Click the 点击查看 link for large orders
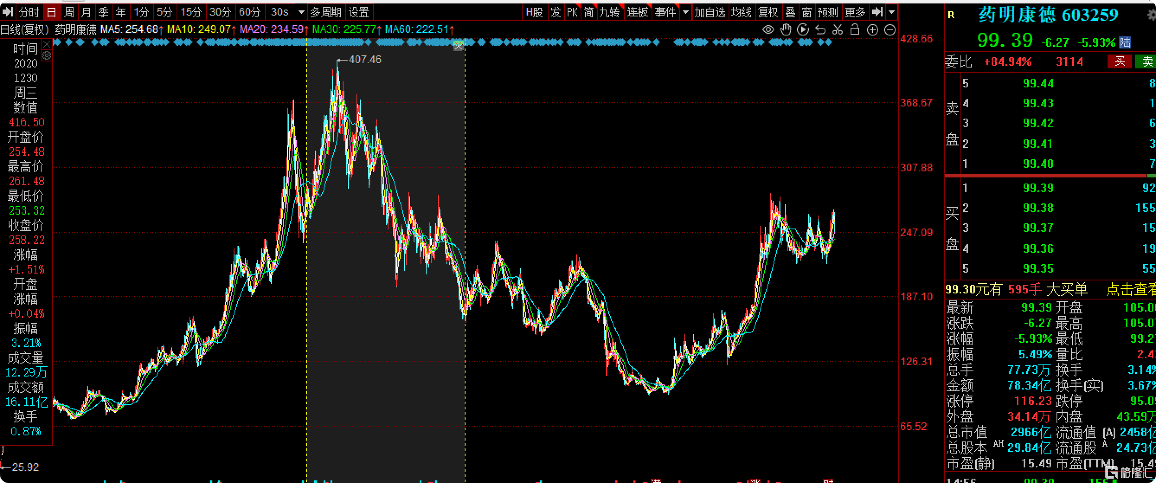This screenshot has width=1156, height=483. [x=1131, y=290]
